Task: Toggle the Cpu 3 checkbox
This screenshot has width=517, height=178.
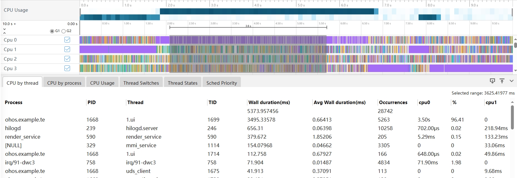Action: pos(67,68)
